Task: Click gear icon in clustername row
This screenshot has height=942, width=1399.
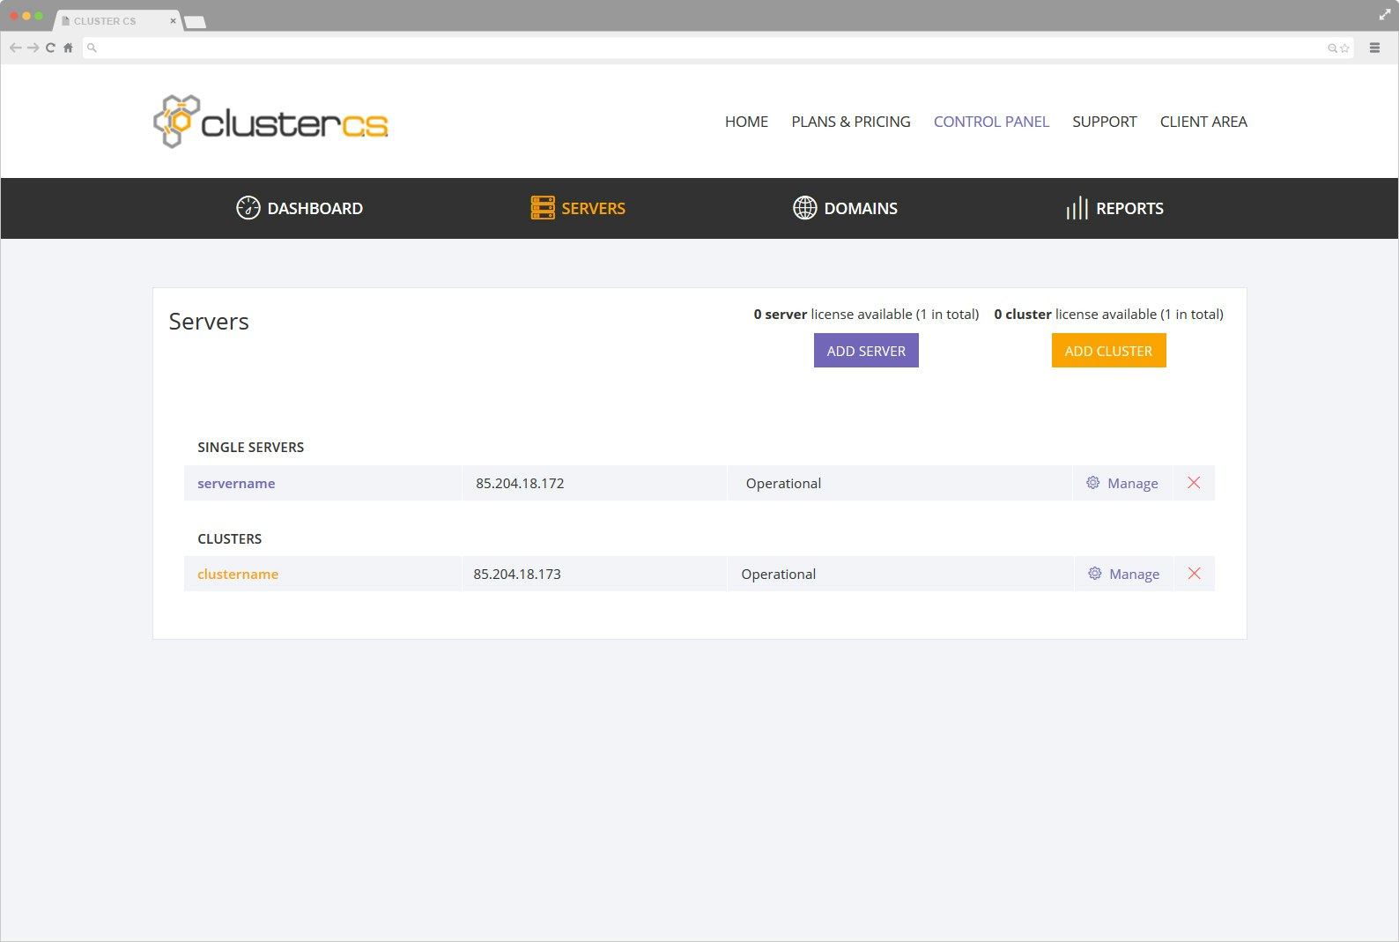Action: point(1095,574)
